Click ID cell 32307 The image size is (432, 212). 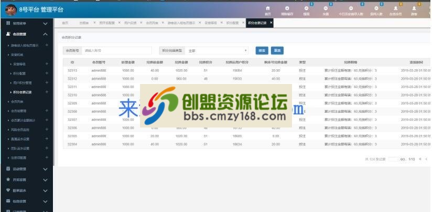pyautogui.click(x=72, y=120)
